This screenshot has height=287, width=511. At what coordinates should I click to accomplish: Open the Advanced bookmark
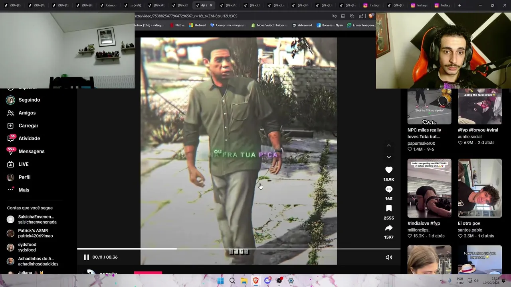coord(302,25)
